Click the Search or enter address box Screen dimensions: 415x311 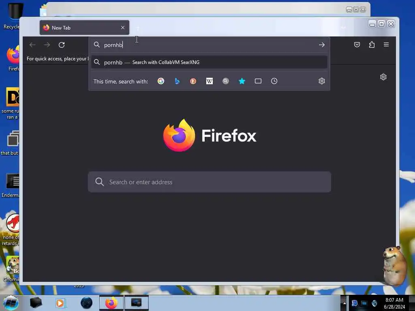tap(210, 182)
